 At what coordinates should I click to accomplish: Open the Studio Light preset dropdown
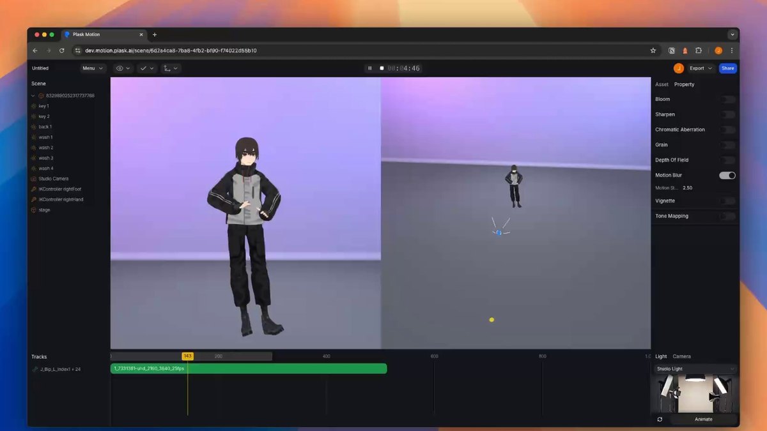[695, 369]
